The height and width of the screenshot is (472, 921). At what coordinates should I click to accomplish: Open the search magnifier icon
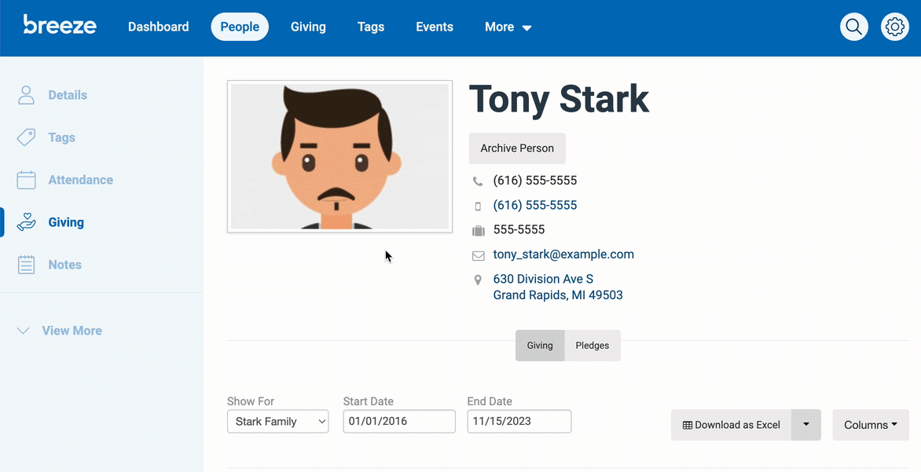853,27
